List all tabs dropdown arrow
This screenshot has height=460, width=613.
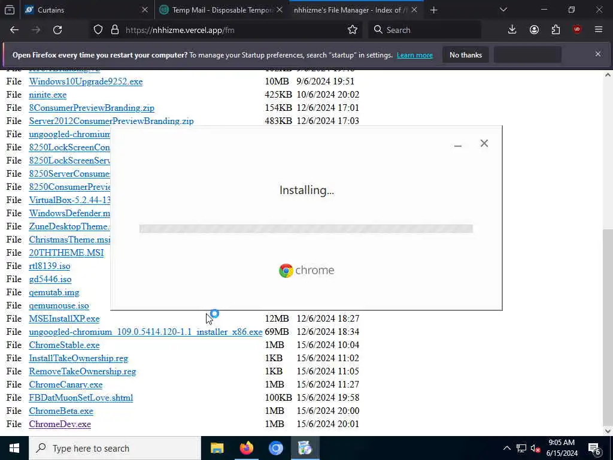coord(503,10)
